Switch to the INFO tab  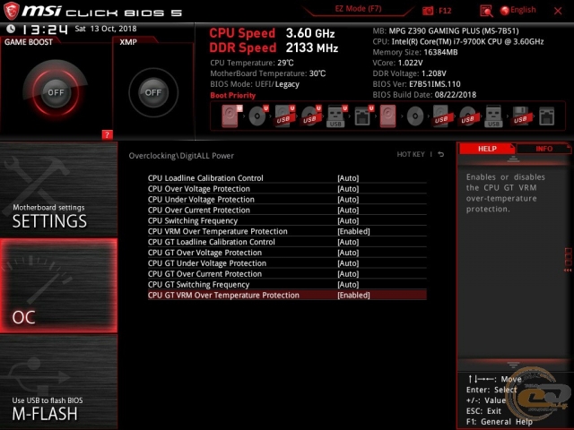[x=544, y=149]
